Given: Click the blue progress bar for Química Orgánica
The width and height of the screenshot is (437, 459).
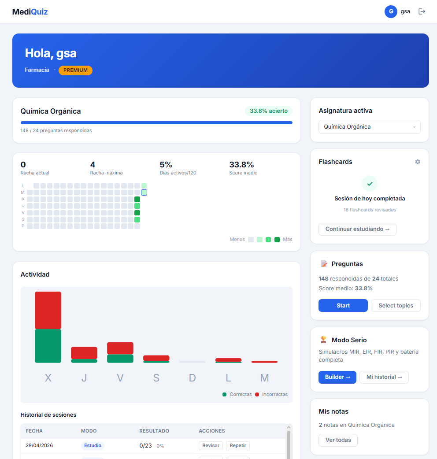Looking at the screenshot, I should 156,122.
